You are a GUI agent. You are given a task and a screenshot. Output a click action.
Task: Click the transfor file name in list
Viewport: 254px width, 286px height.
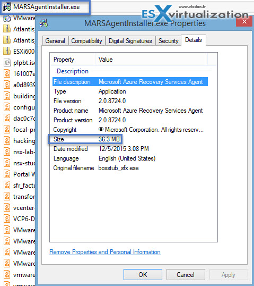[x=24, y=197]
